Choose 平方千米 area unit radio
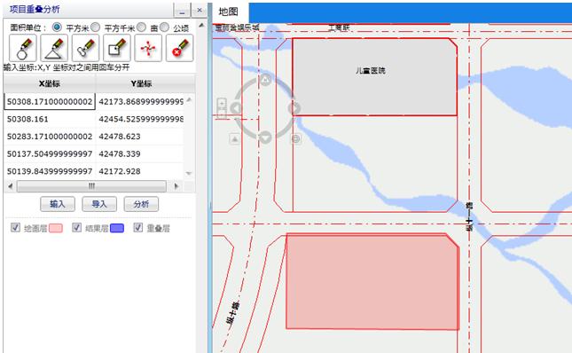The image size is (572, 353). (x=95, y=27)
